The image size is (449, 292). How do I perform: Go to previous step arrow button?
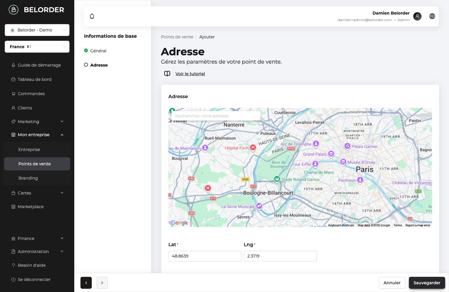[86, 283]
